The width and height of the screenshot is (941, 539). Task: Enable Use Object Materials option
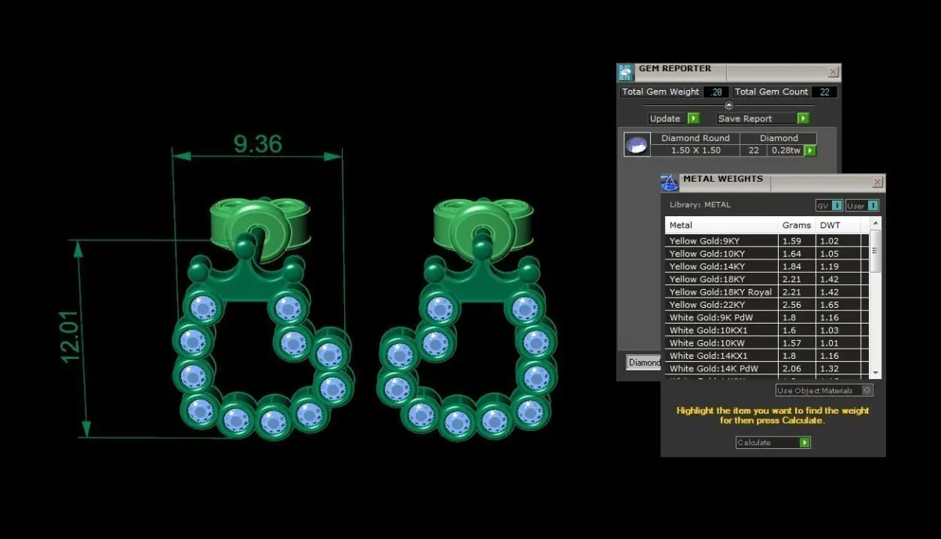coord(824,390)
